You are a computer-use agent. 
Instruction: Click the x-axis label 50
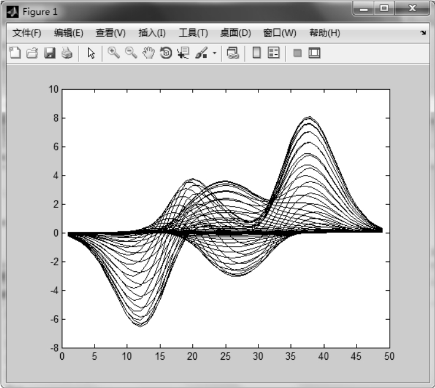(389, 356)
